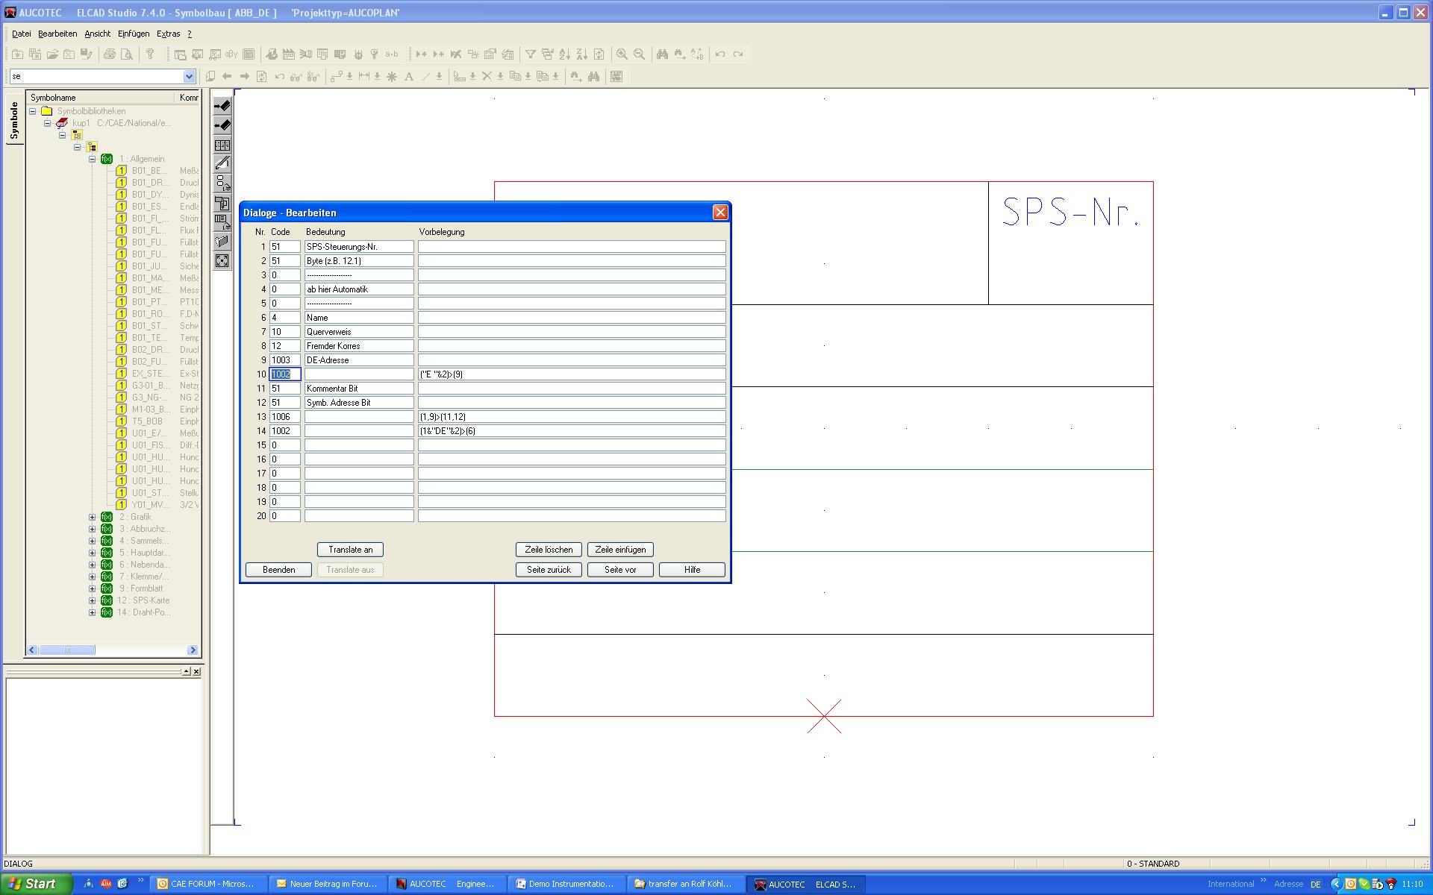The width and height of the screenshot is (1433, 895).
Task: Expand the '14 : Draht-Po...' group
Action: 93,612
